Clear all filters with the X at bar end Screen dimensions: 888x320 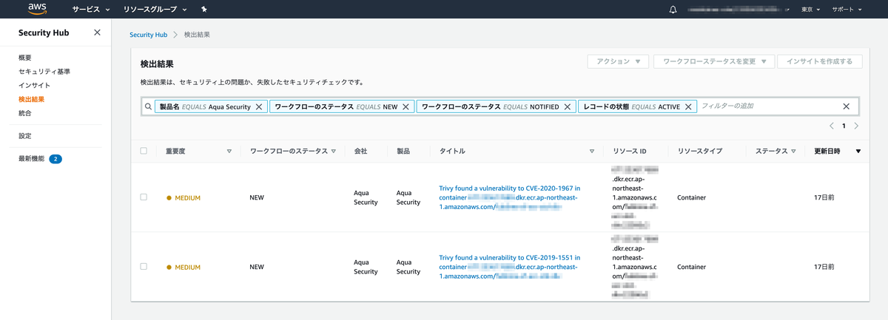pos(847,106)
